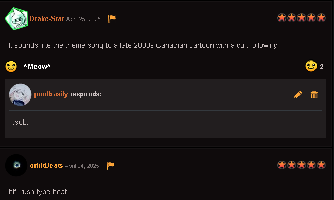Visit the orbitBeats profile link
Screen dimensions: 334x200
pos(46,166)
